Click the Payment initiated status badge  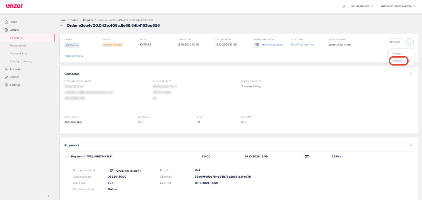pyautogui.click(x=112, y=45)
